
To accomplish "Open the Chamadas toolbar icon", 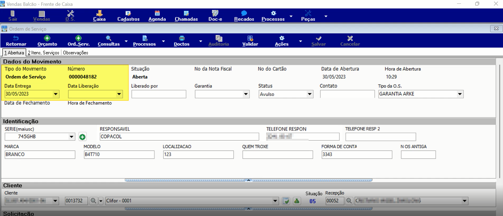I will pyautogui.click(x=186, y=13).
